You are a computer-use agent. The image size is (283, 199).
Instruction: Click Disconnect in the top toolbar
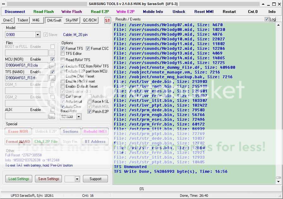pos(15,12)
